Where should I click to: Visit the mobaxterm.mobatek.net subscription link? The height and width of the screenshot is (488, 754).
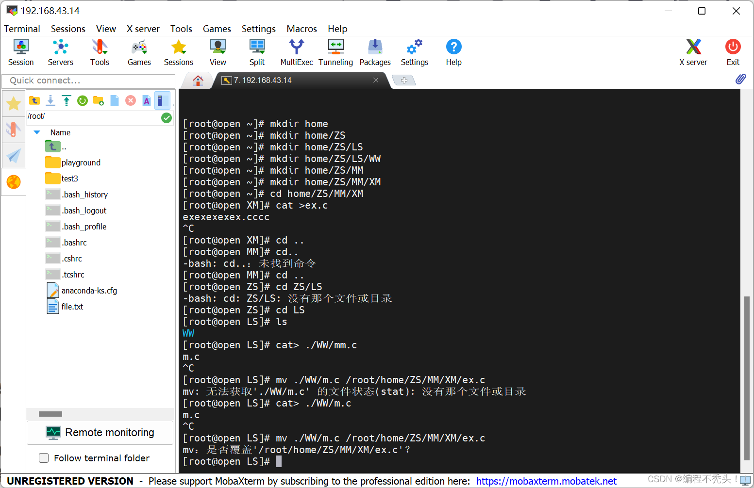546,481
